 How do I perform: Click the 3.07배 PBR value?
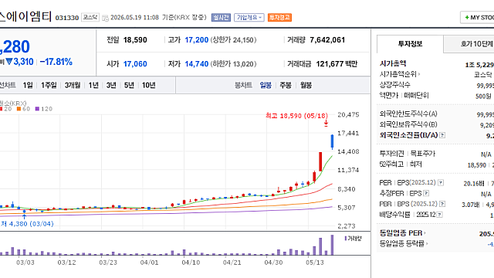point(470,205)
